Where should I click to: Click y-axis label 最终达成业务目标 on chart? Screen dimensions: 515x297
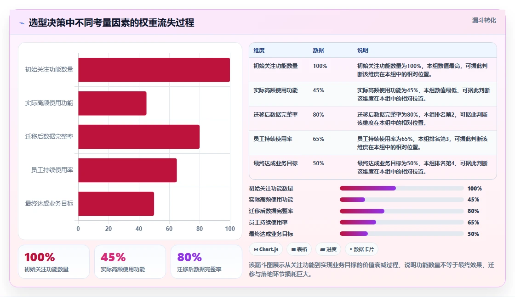pyautogui.click(x=49, y=203)
